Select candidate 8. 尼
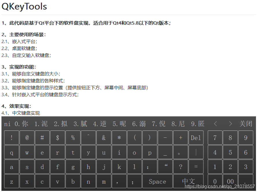Viewport: 258px width, 192px height. click(x=178, y=124)
